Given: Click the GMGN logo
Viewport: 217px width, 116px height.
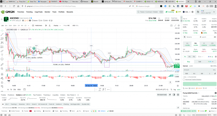Looking at the screenshot, I should pyautogui.click(x=8, y=12).
